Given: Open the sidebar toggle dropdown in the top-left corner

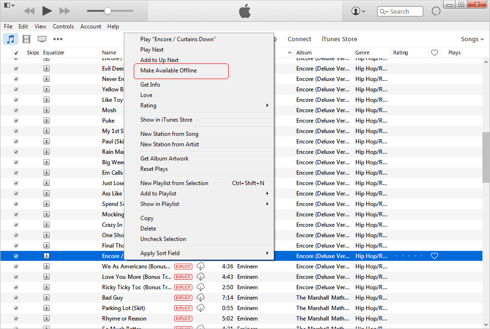Looking at the screenshot, I should 9,5.
